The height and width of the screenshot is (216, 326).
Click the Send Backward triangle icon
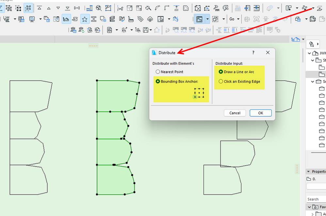coord(58,8)
